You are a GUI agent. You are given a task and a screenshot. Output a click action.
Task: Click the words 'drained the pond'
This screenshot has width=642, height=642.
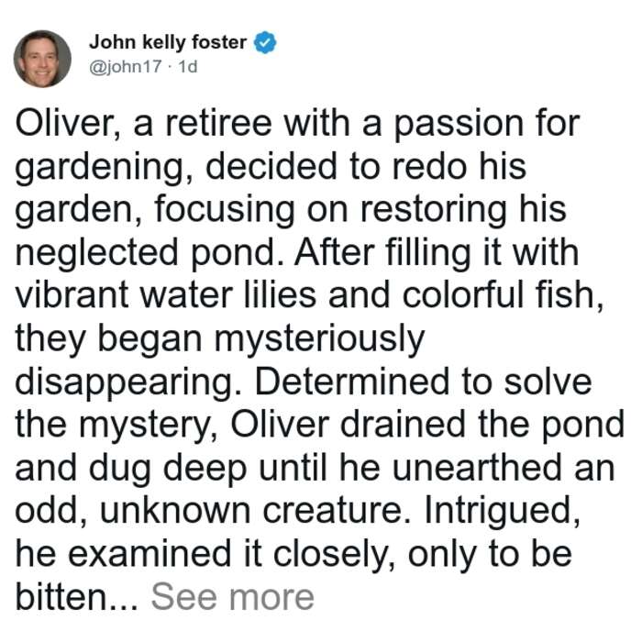point(482,424)
